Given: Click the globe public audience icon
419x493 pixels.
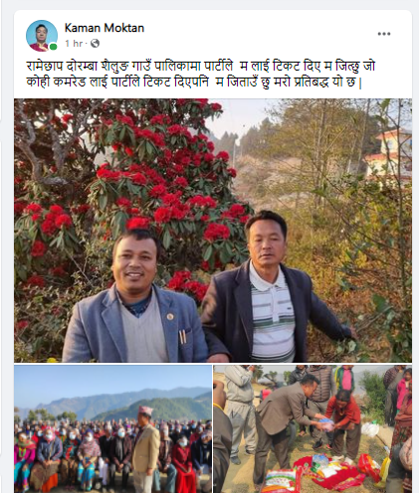Looking at the screenshot, I should click(x=95, y=44).
